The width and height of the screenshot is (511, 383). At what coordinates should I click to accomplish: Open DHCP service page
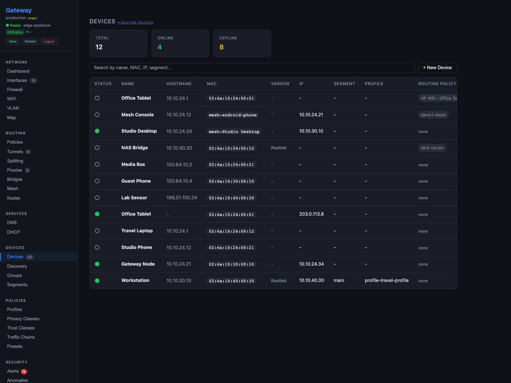point(13,232)
